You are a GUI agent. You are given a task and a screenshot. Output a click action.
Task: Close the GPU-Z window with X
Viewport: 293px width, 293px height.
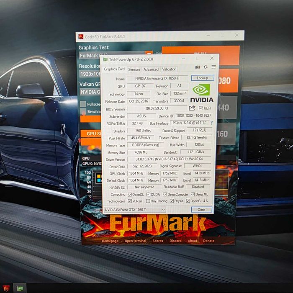pyautogui.click(x=212, y=58)
